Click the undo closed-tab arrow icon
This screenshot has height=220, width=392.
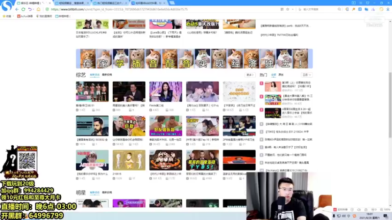click(30, 9)
